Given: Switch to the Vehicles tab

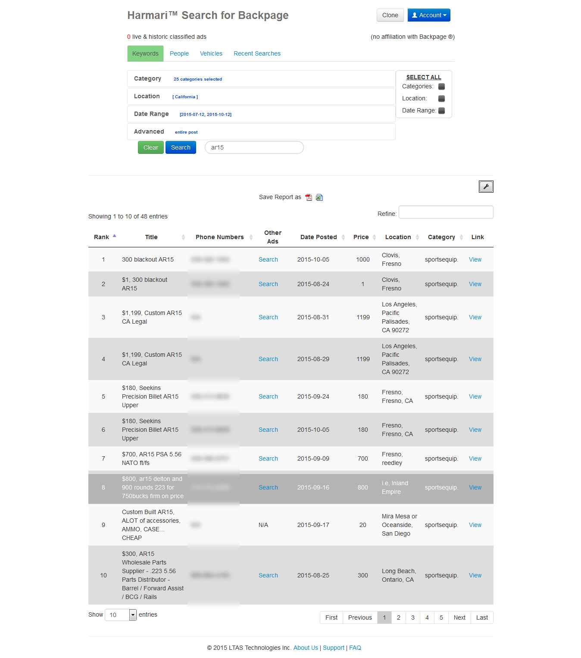Looking at the screenshot, I should click(x=211, y=53).
